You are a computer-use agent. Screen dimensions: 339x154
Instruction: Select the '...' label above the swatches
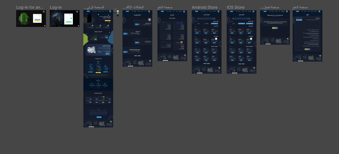(x=116, y=9)
